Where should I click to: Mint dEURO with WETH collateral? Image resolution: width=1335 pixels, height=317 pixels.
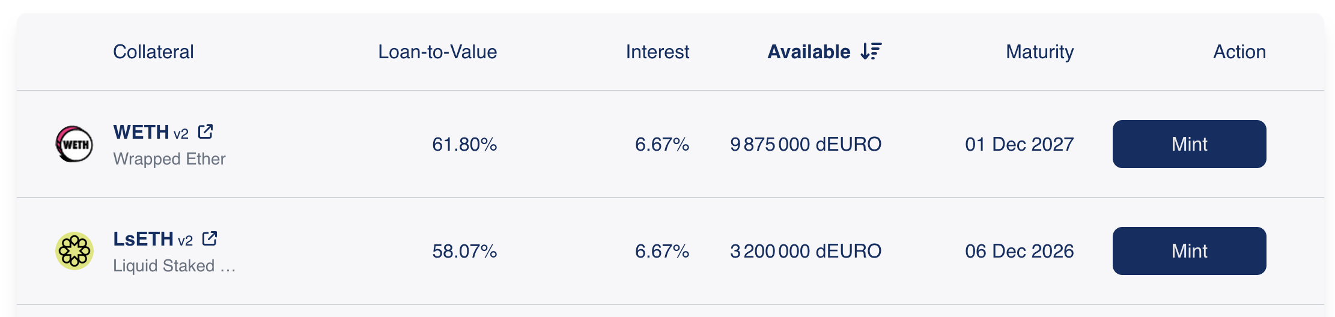click(1189, 144)
